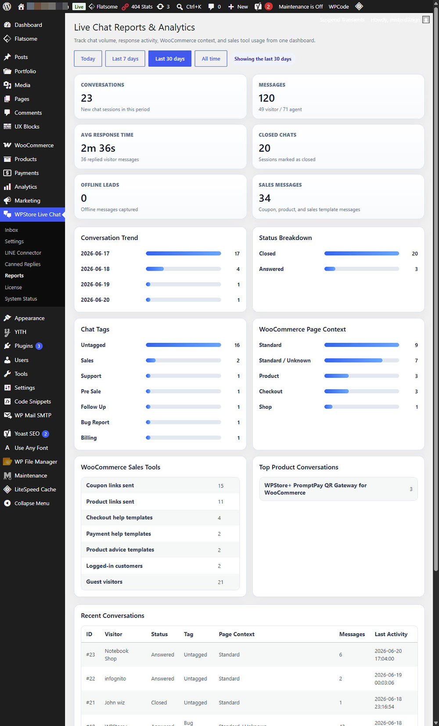
Task: Open 404 Stats in the admin bar
Action: click(x=137, y=7)
